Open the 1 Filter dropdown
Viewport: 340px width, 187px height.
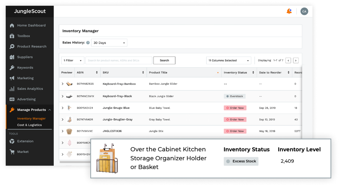(73, 61)
